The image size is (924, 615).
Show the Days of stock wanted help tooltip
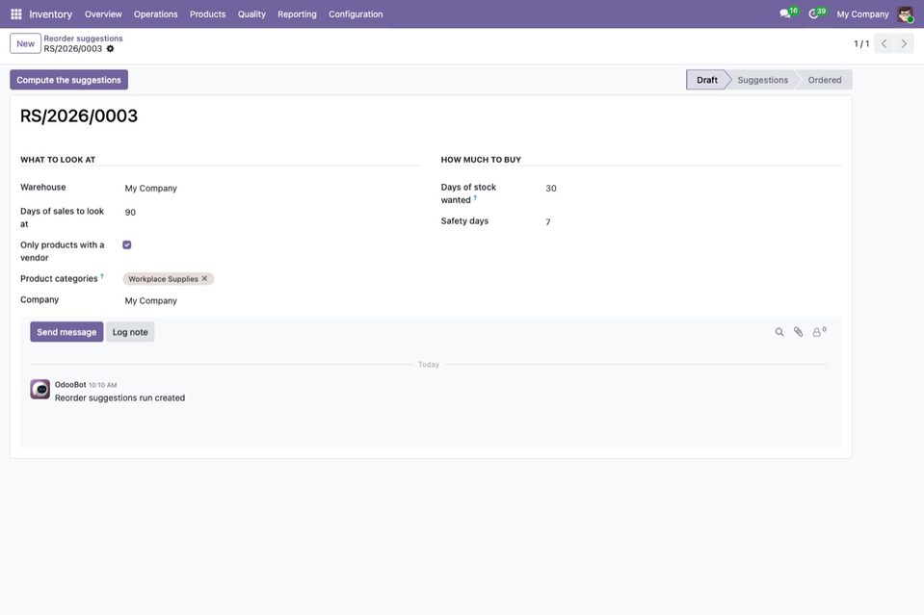pyautogui.click(x=475, y=197)
